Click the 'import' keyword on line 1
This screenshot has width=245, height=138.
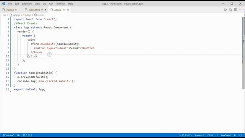click(19, 19)
